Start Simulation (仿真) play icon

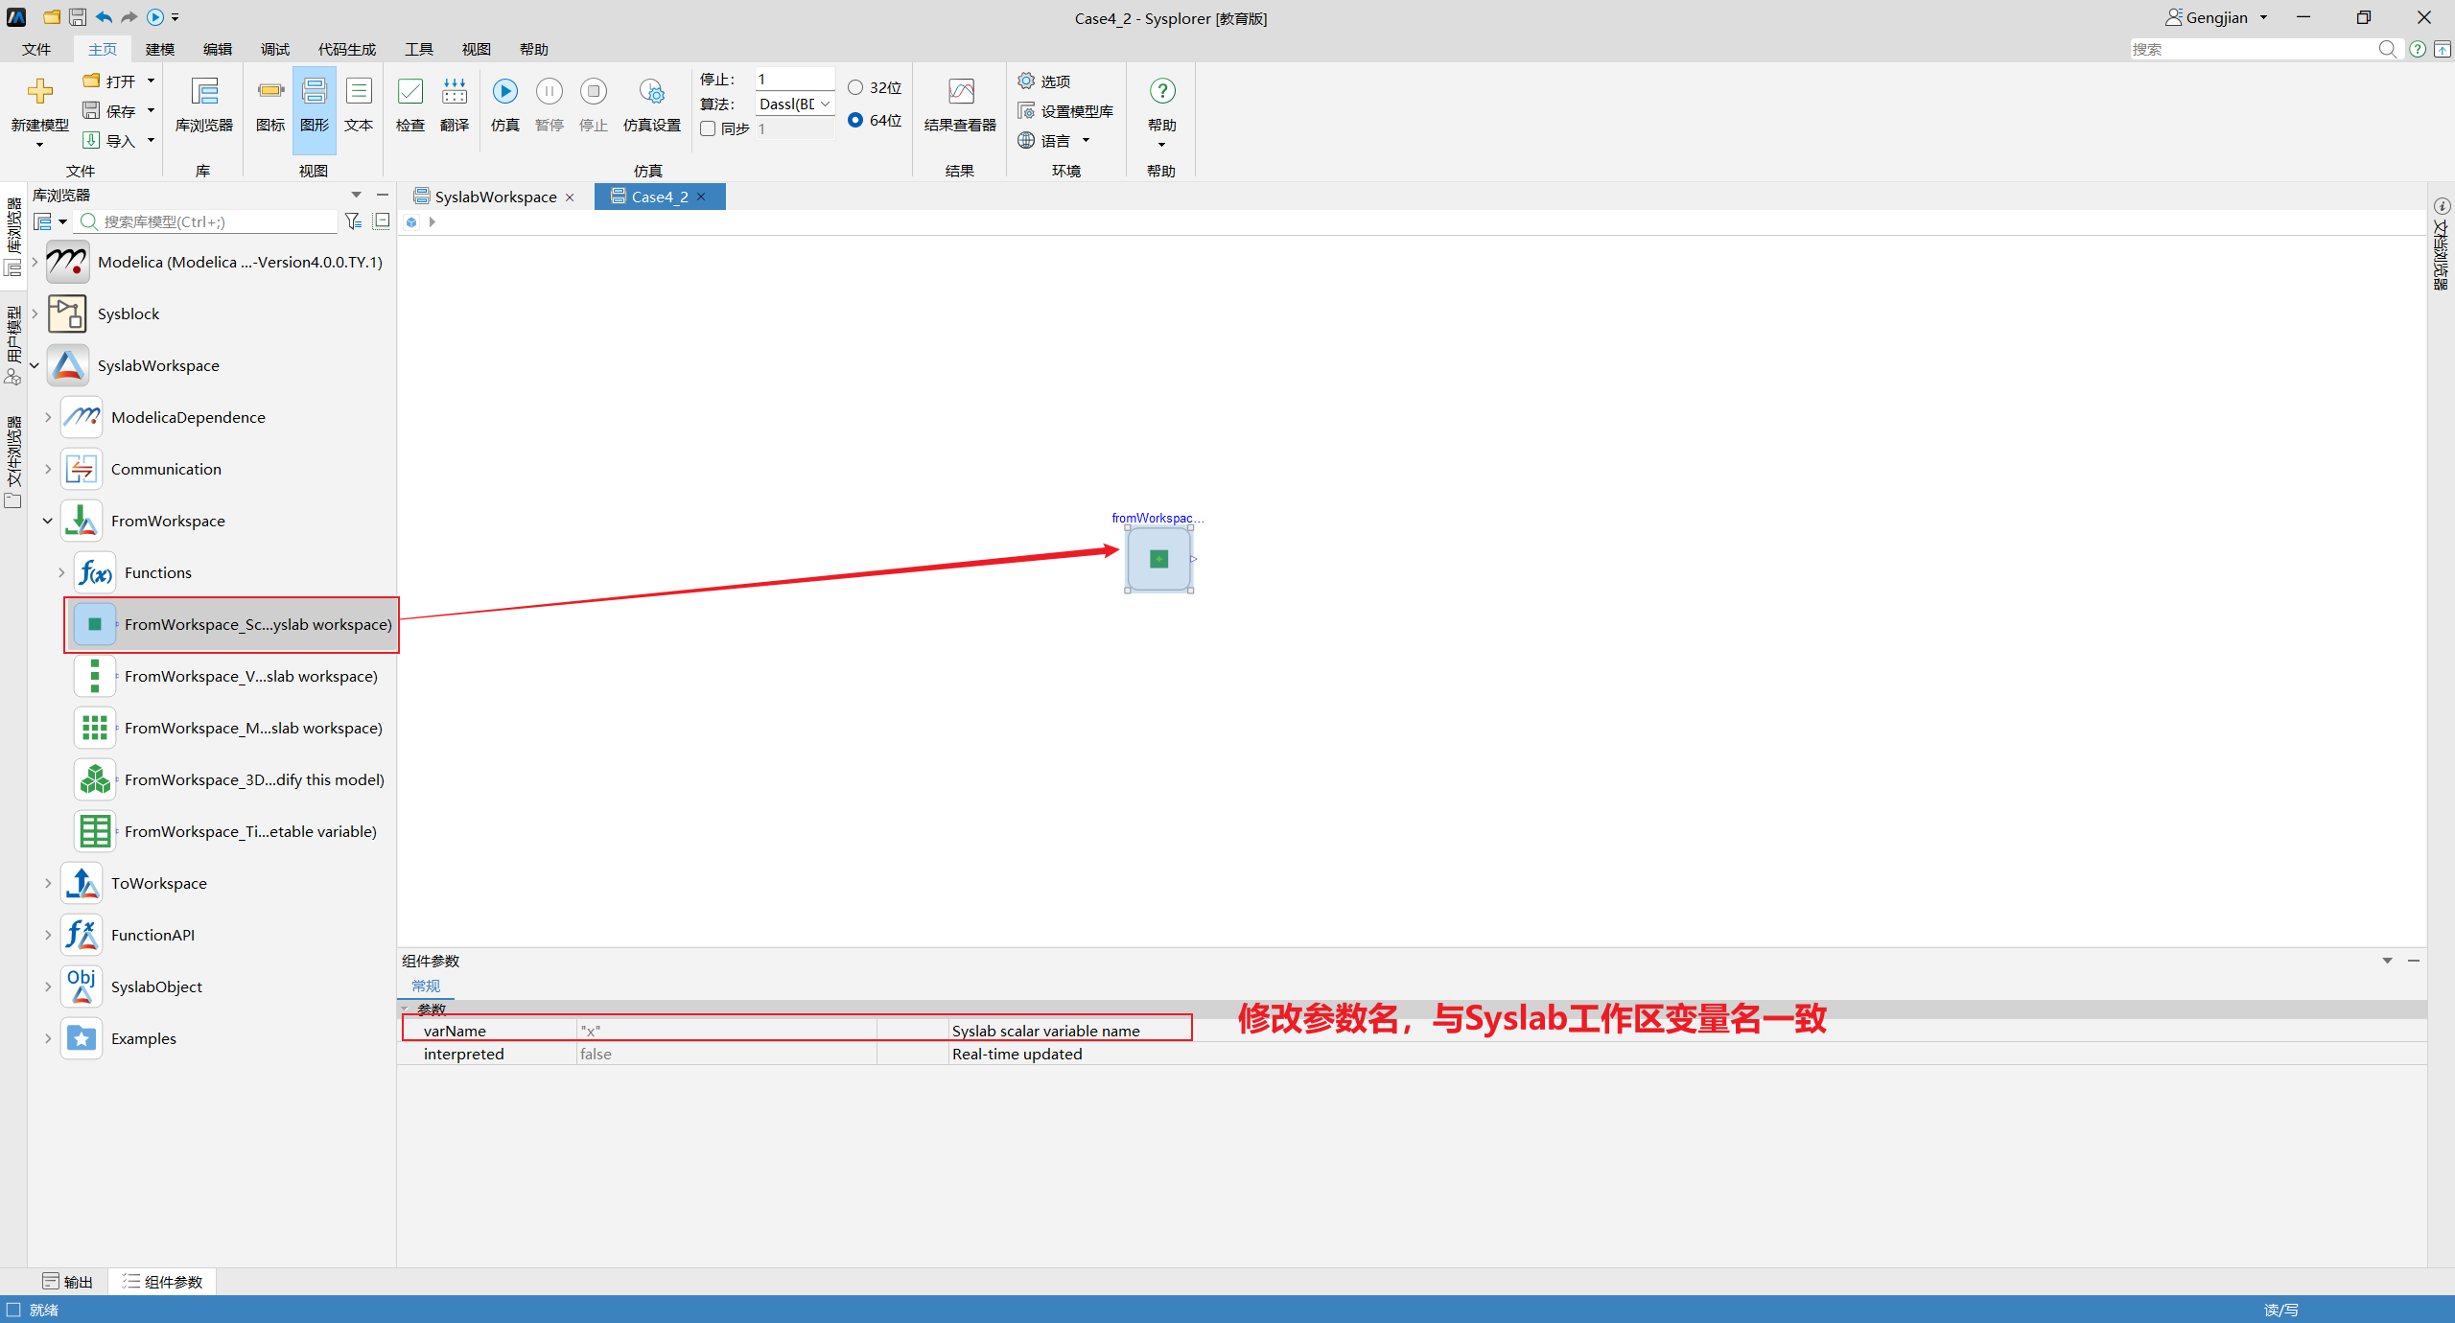tap(505, 91)
